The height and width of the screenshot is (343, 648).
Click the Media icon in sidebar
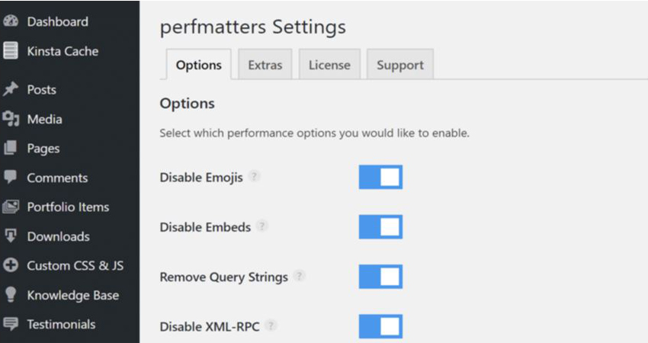coord(11,119)
